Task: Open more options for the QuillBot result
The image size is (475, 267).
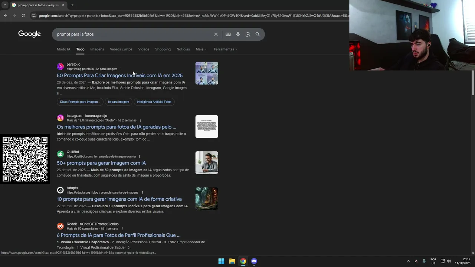Action: (x=139, y=156)
